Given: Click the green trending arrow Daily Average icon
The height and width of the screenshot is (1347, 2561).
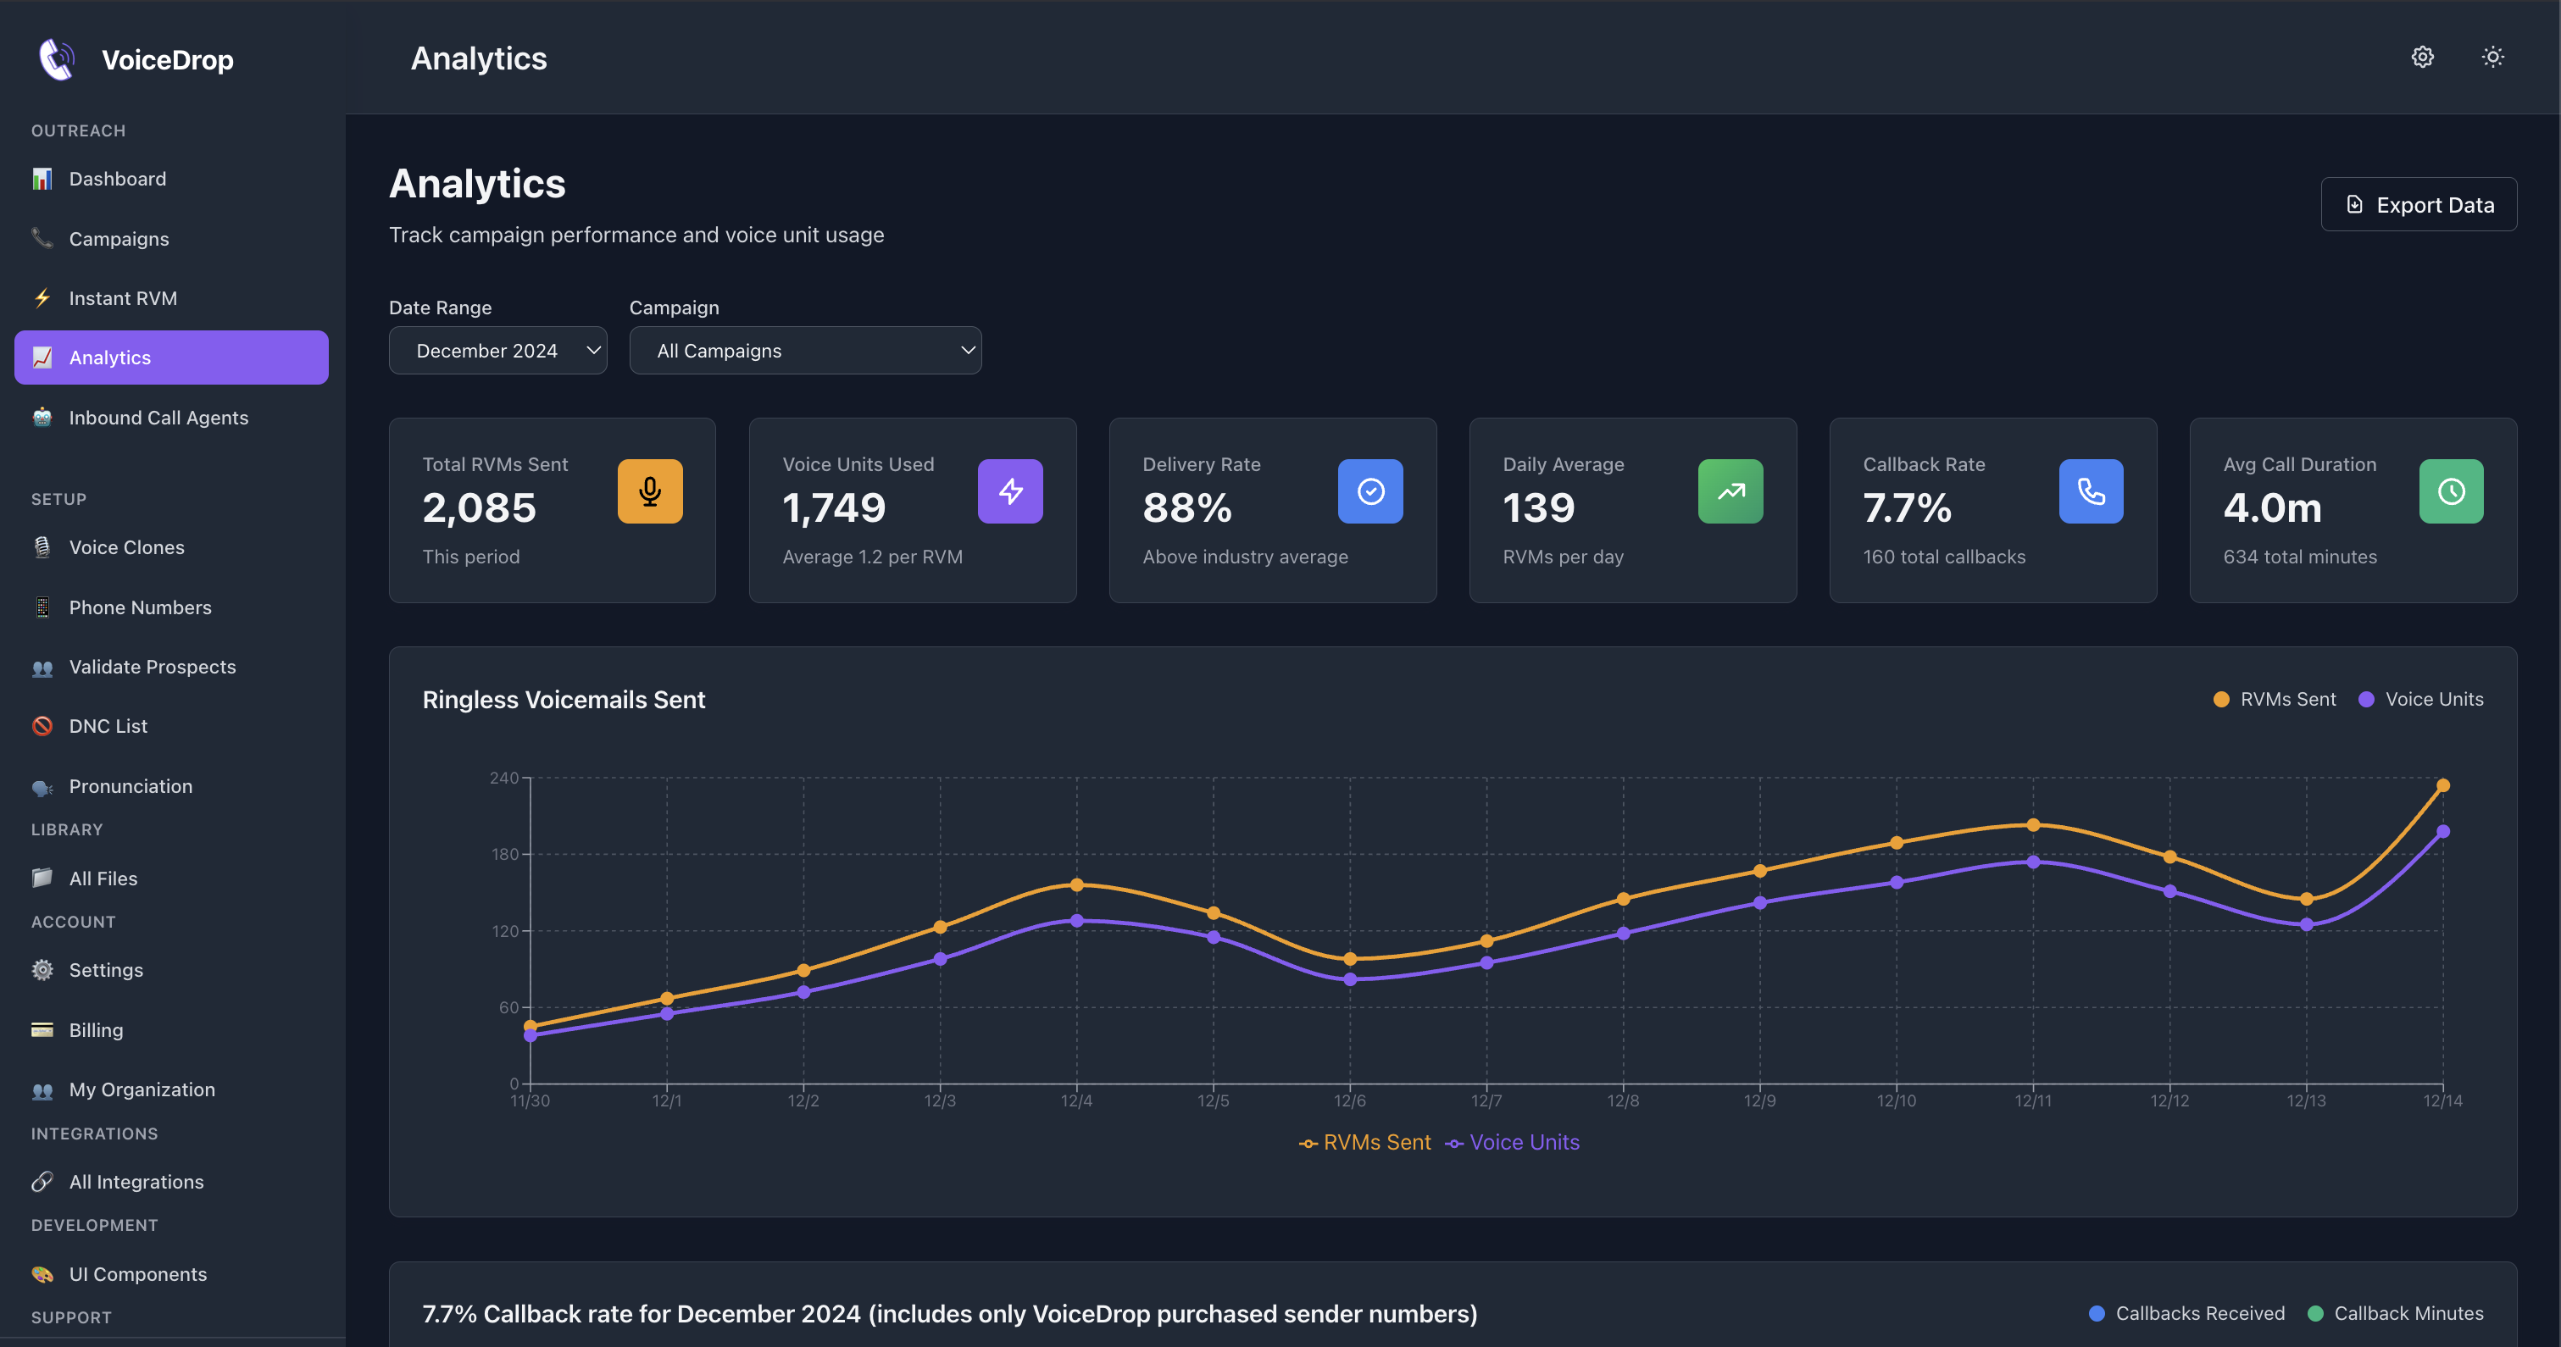Looking at the screenshot, I should (1730, 491).
